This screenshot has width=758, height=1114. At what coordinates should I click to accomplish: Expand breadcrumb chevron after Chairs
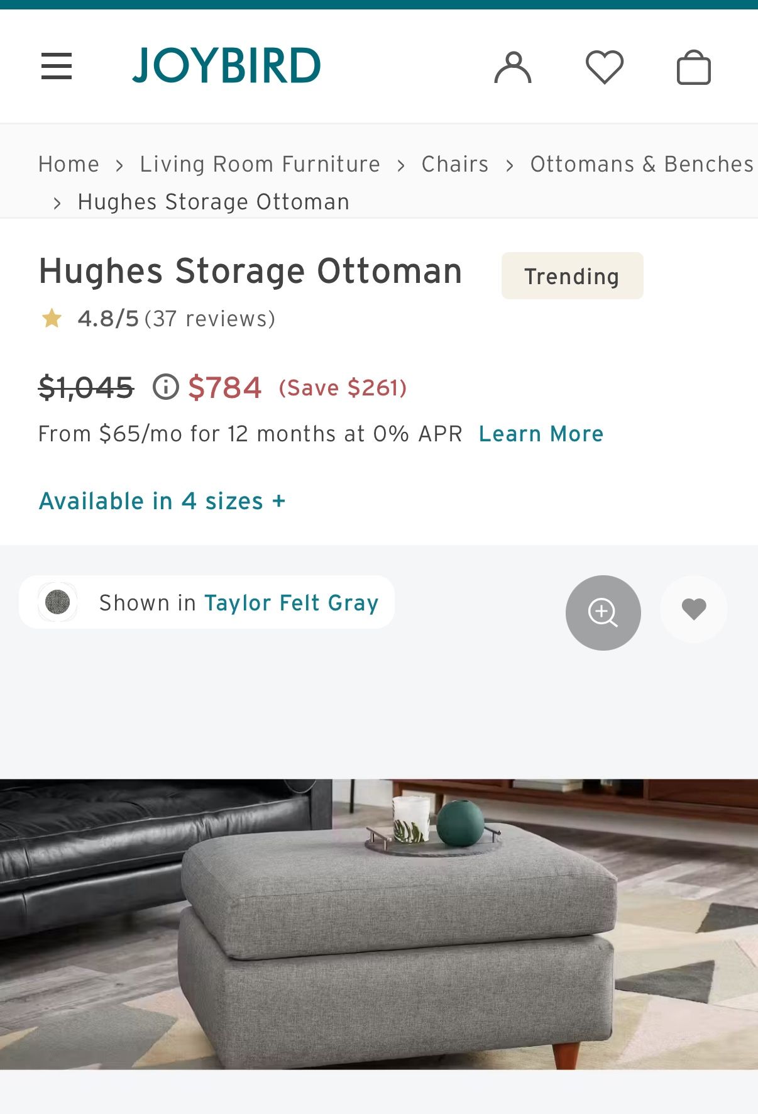(509, 164)
